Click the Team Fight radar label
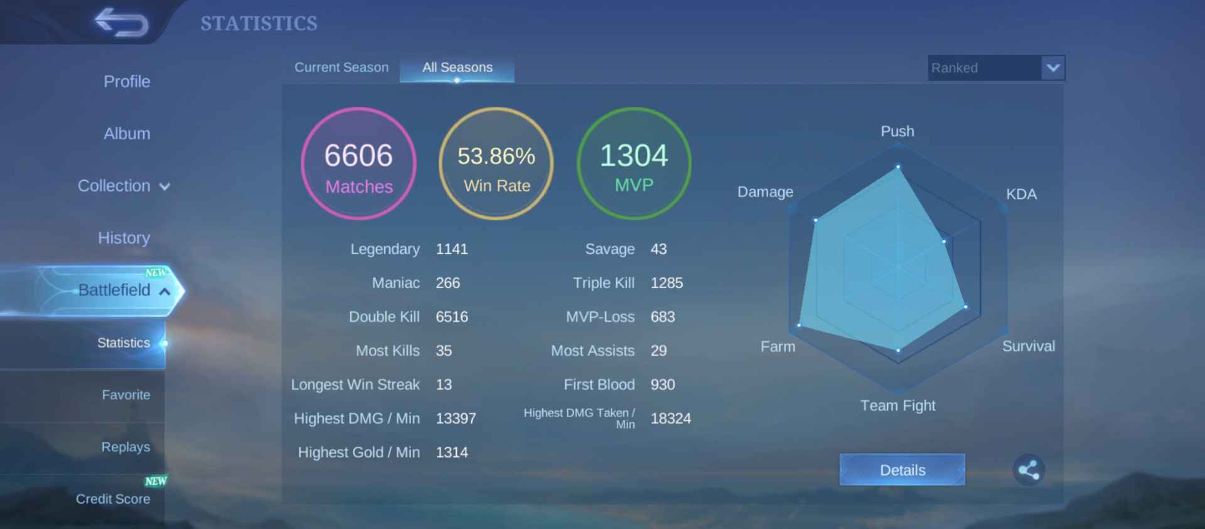 (897, 405)
